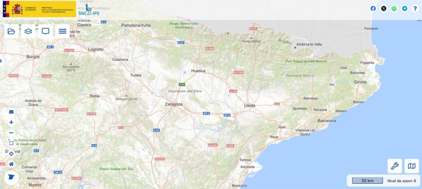The width and height of the screenshot is (422, 189).
Task: Click the Andorra la Vella label
Action: 309,44
